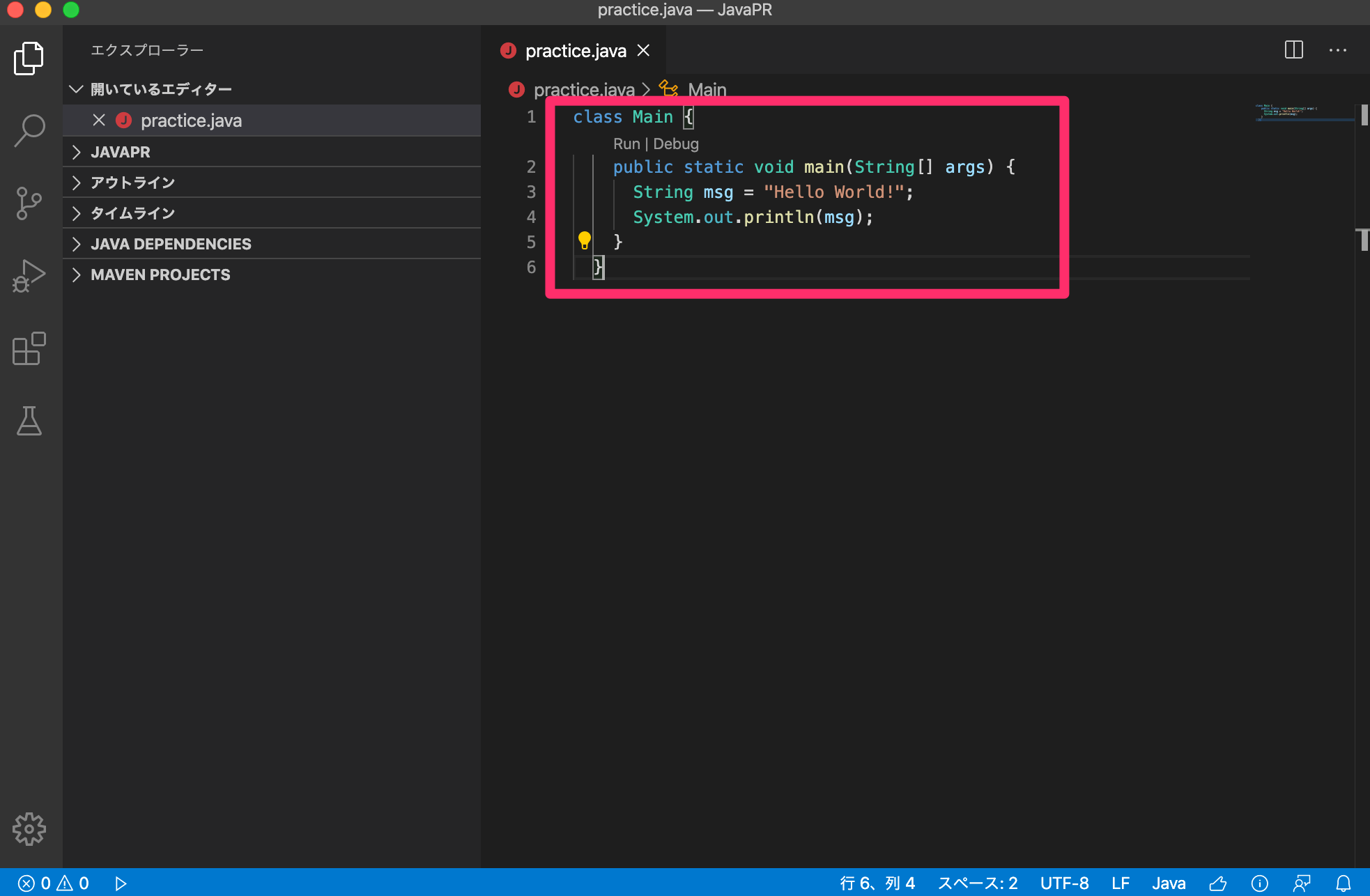Click the practice.java breadcrumb item
The width and height of the screenshot is (1370, 896).
click(x=572, y=90)
